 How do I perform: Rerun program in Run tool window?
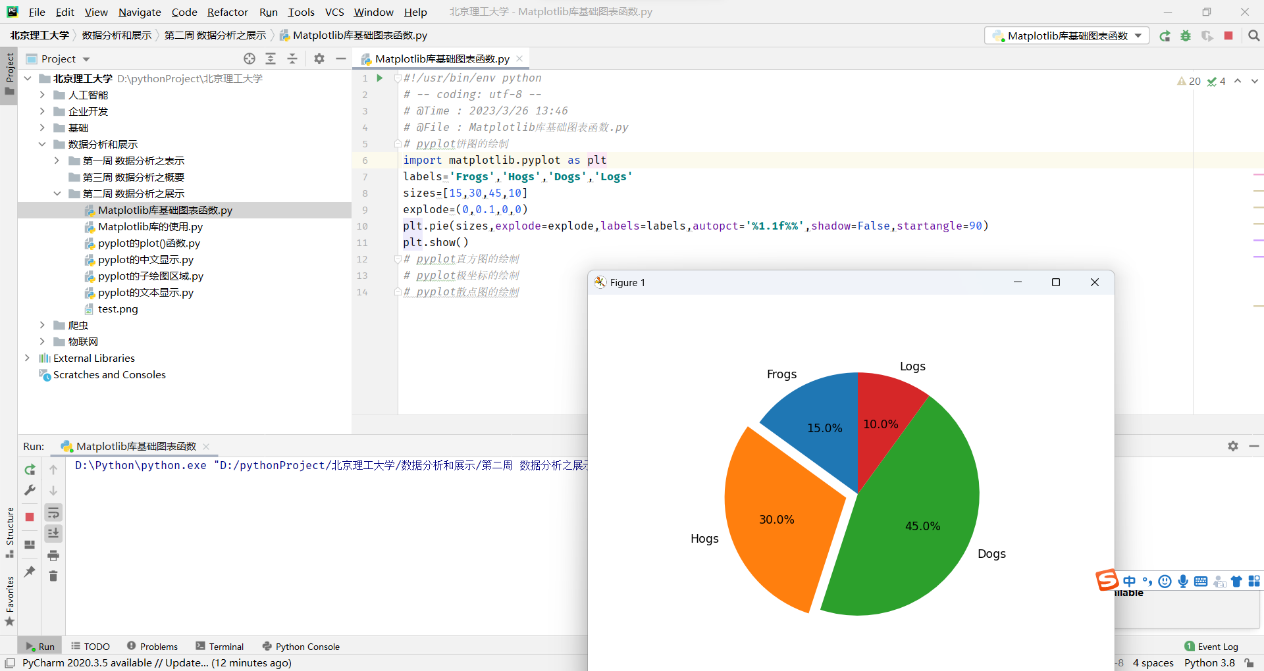(30, 470)
